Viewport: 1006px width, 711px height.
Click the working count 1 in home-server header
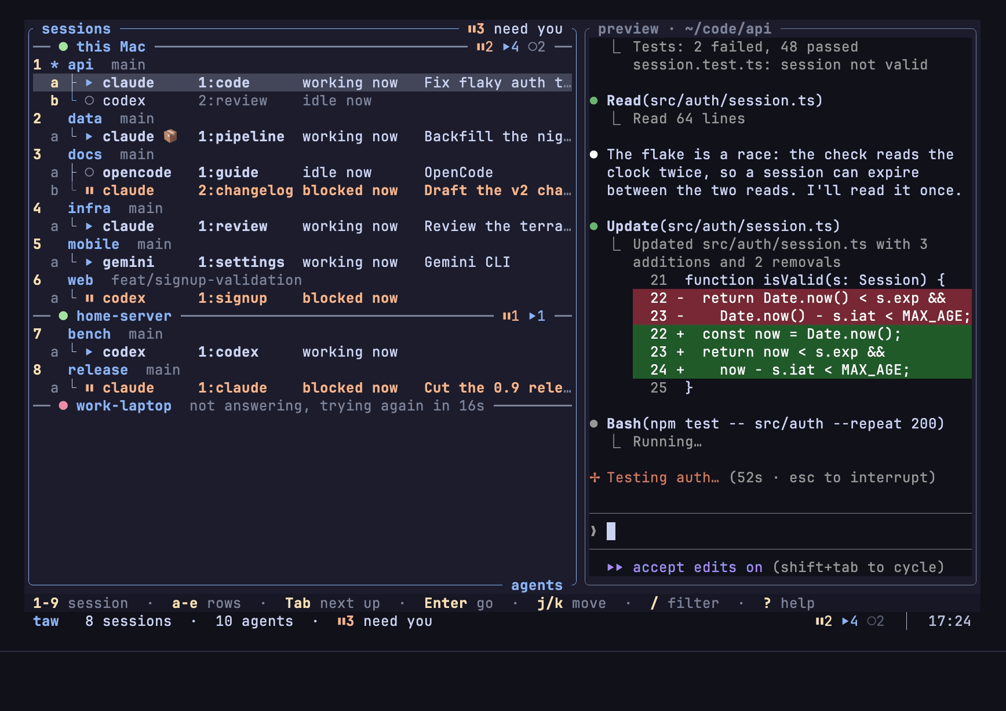coord(537,316)
